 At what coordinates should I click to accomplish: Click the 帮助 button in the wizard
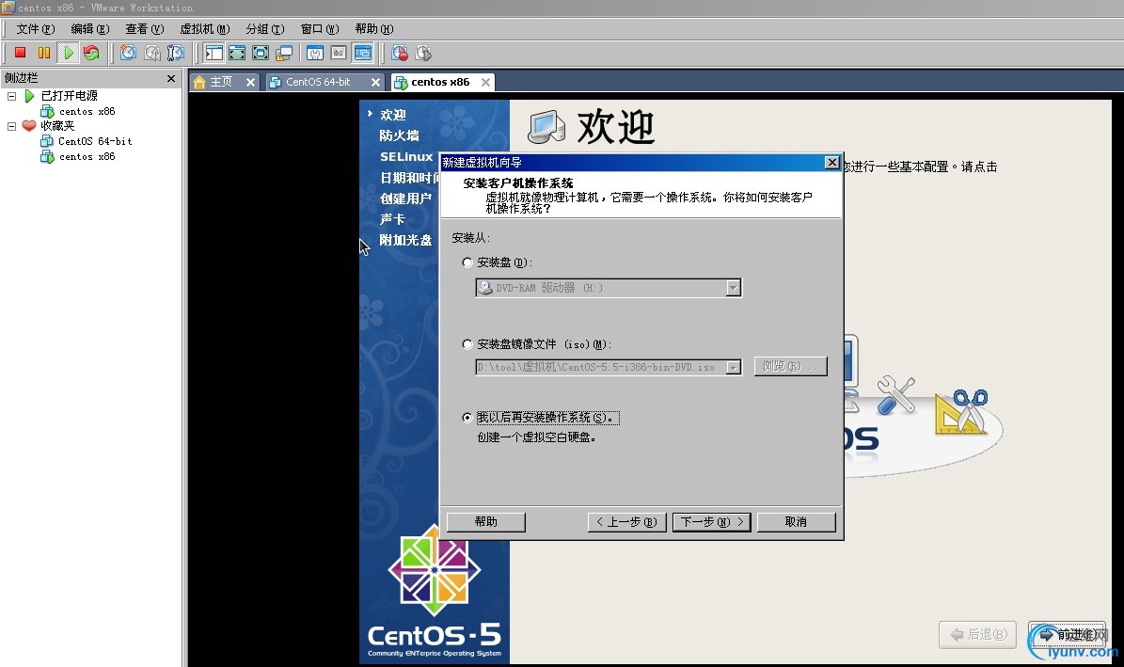point(486,521)
